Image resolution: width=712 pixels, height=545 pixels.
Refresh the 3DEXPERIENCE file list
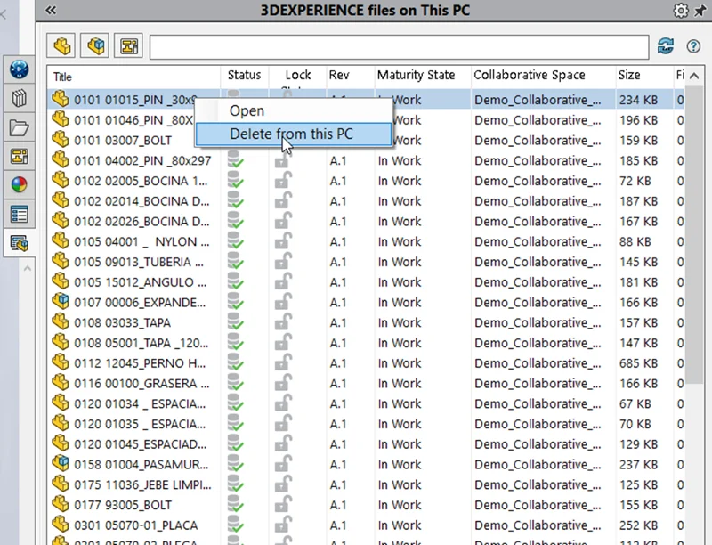[665, 46]
